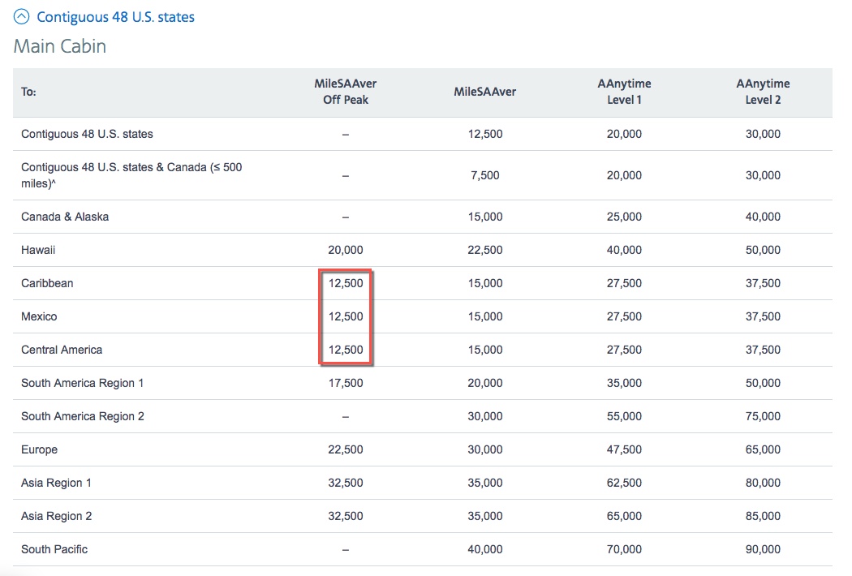Collapse the Contiguous 48 U.S. states section
Screen dimensions: 852x576
[x=21, y=17]
